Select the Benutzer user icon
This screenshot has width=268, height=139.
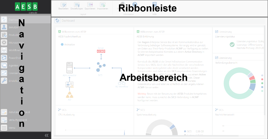[x=4, y=27]
